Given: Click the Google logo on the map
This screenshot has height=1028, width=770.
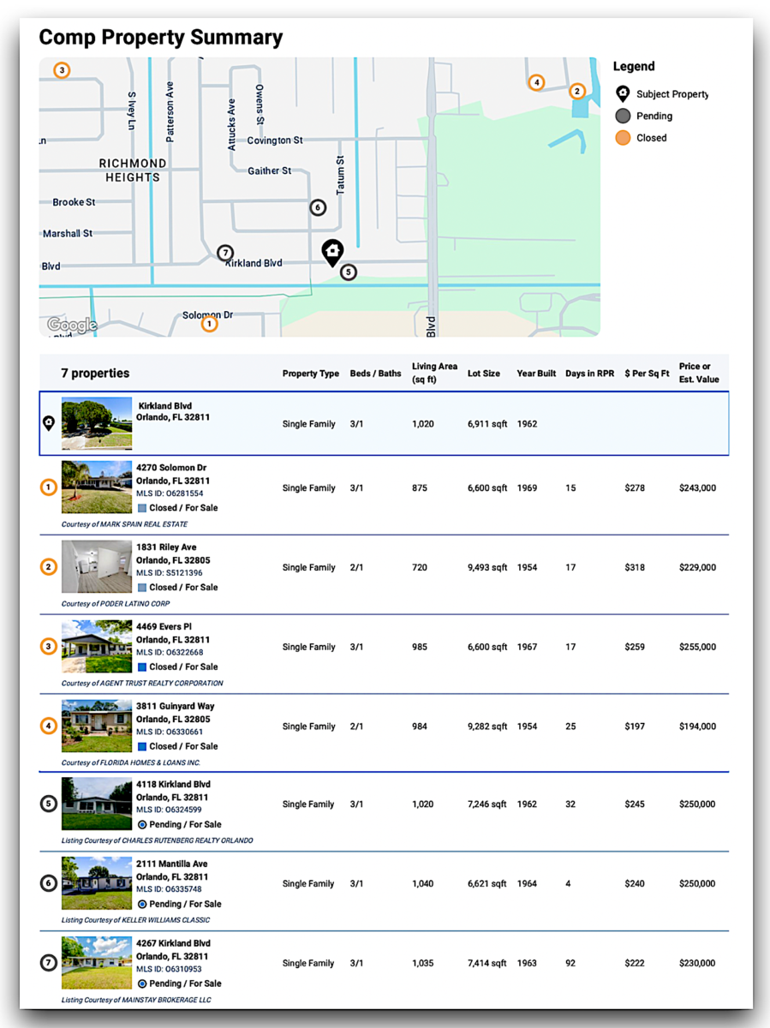Looking at the screenshot, I should (x=72, y=325).
